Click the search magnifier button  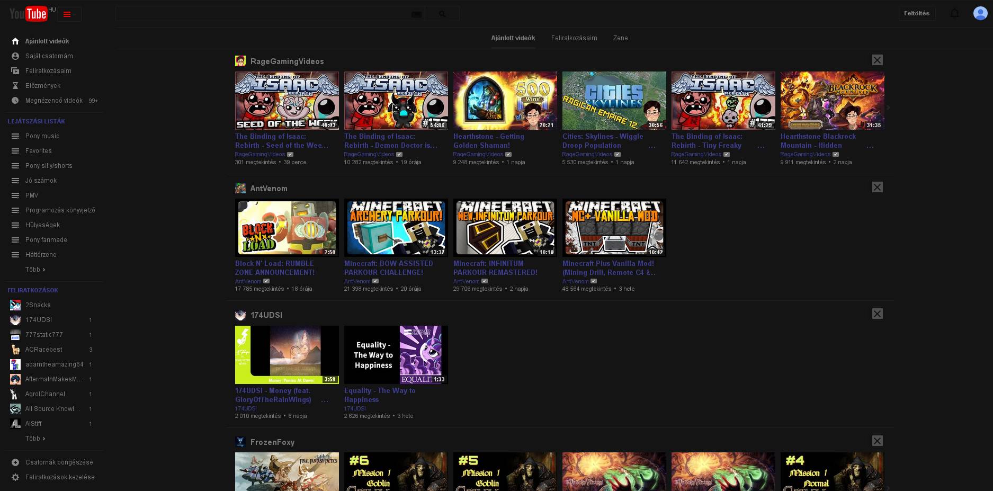pos(442,14)
